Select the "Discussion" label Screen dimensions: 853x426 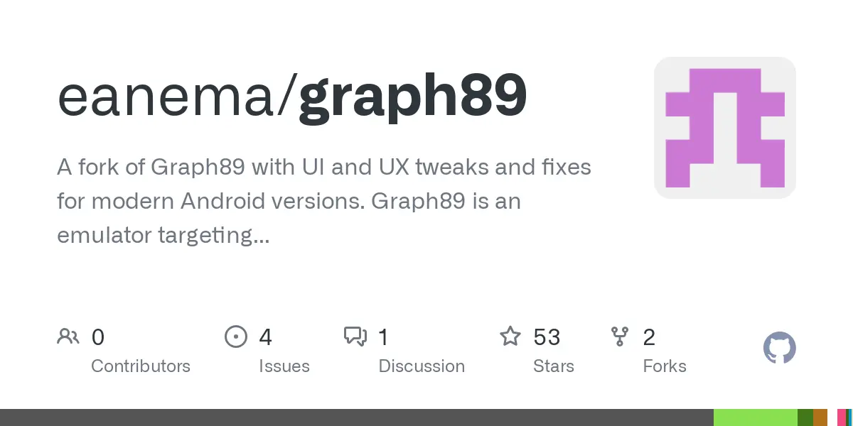[422, 366]
